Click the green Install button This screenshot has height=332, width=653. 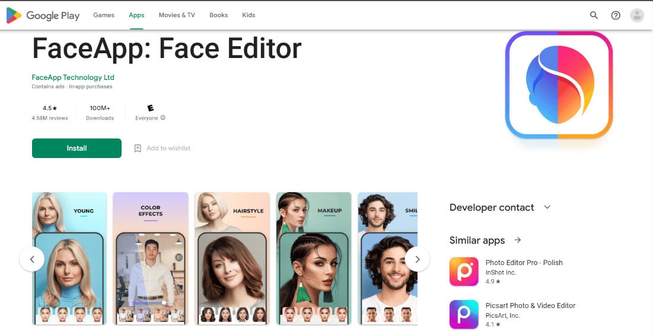click(77, 149)
